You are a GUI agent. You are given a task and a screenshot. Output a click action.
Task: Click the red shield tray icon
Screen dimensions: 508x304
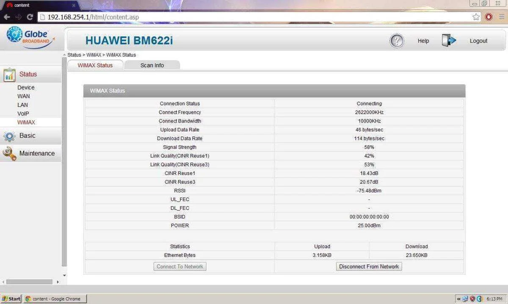[472, 299]
